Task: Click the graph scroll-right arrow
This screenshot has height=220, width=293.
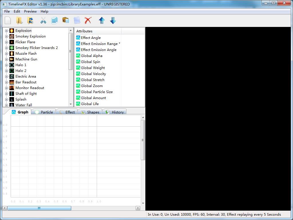Action: [138, 208]
